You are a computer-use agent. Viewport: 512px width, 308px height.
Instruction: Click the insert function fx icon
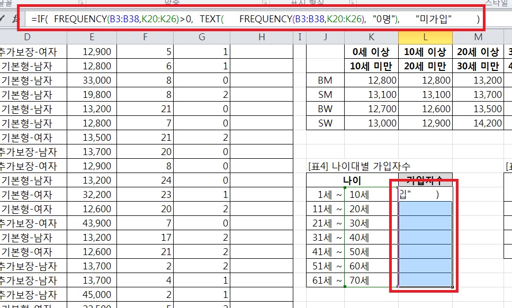coord(15,19)
